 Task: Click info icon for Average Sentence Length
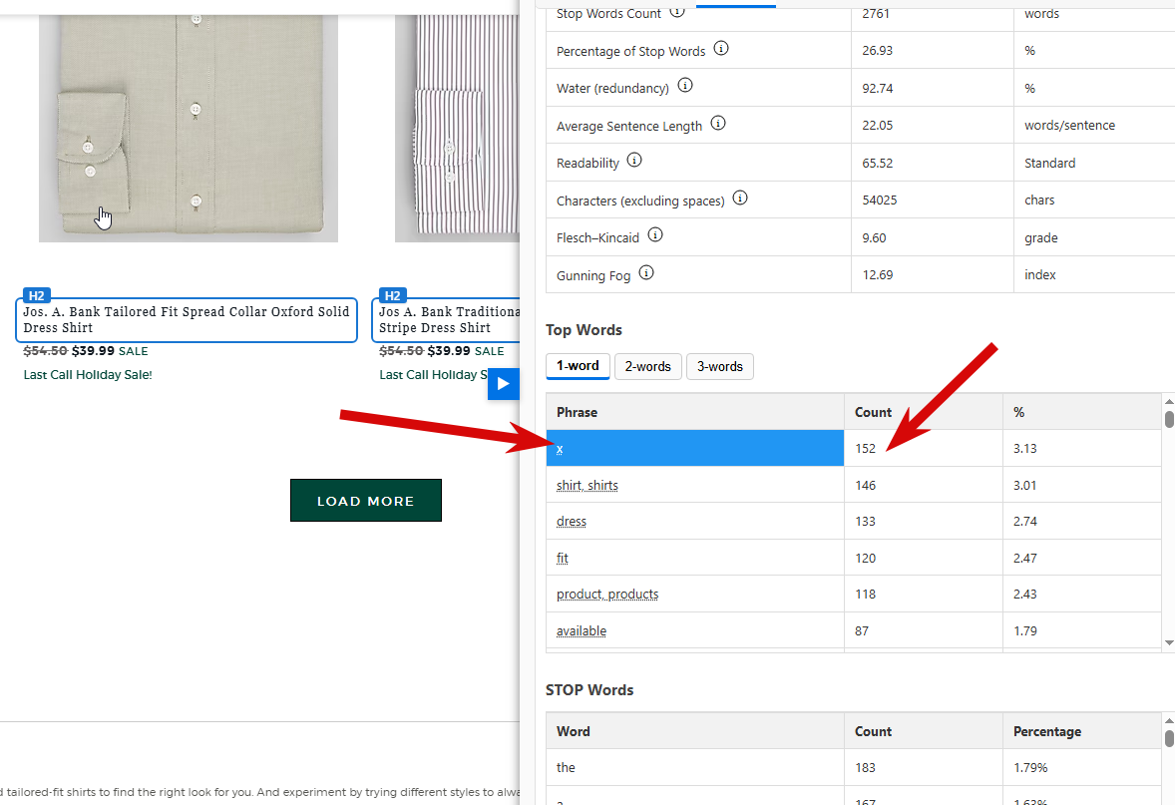coord(718,123)
